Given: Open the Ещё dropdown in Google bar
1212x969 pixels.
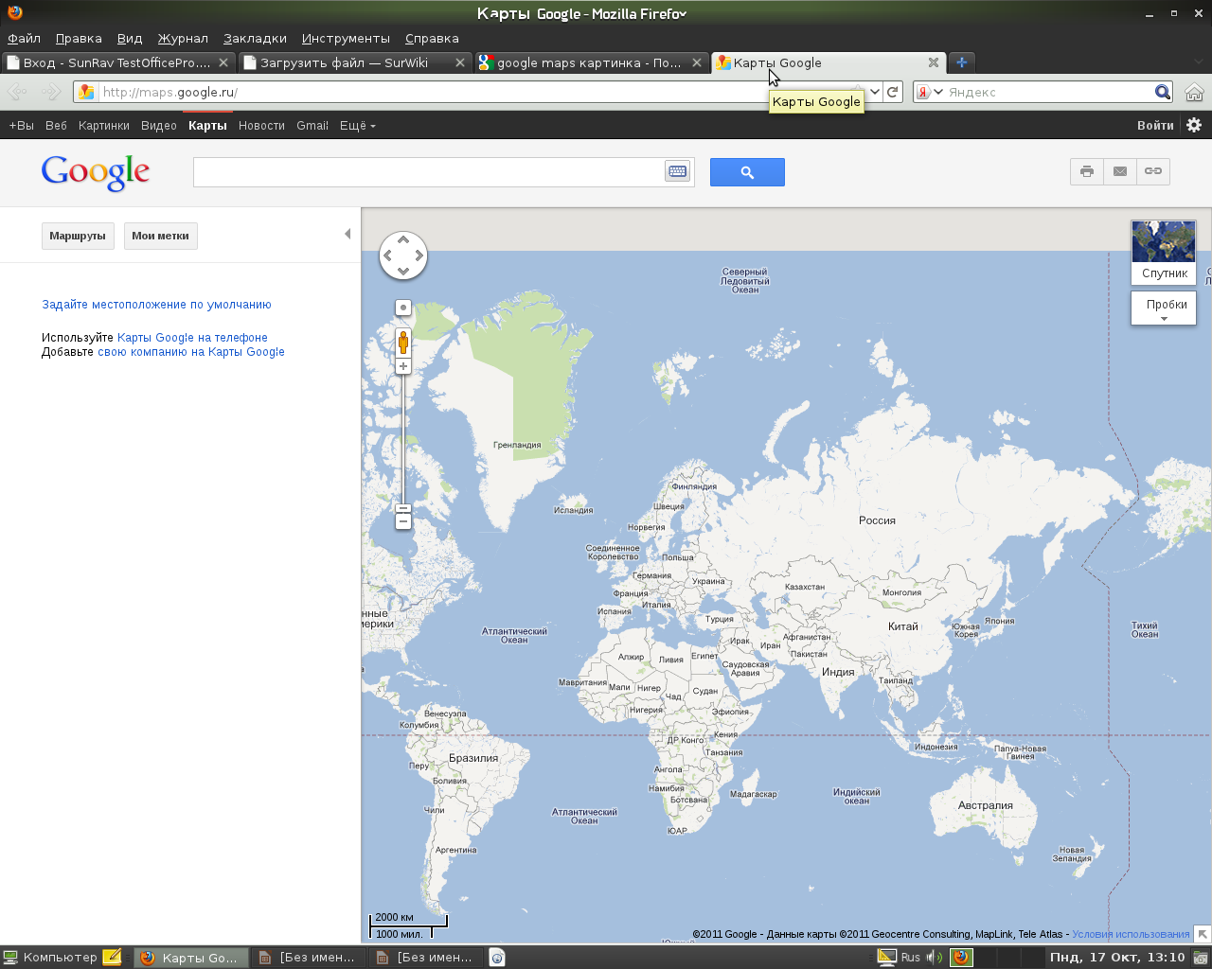Looking at the screenshot, I should click(357, 126).
